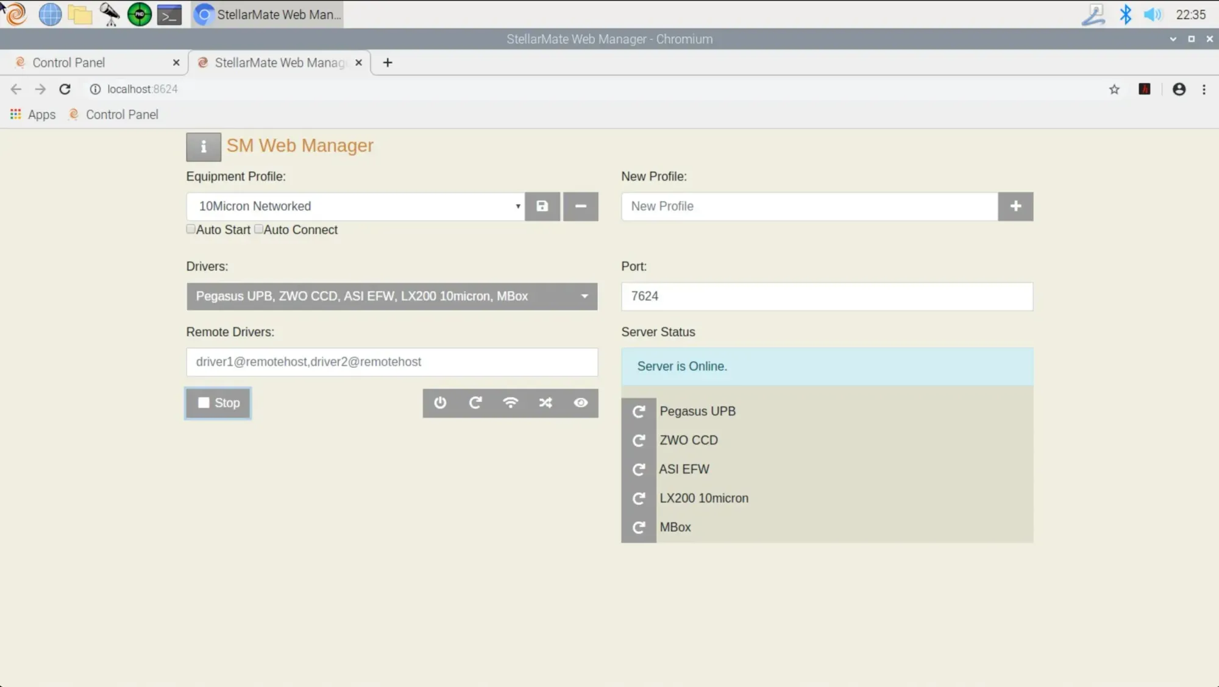Expand the Drivers selection dropdown
Image resolution: width=1219 pixels, height=687 pixels.
(x=391, y=297)
